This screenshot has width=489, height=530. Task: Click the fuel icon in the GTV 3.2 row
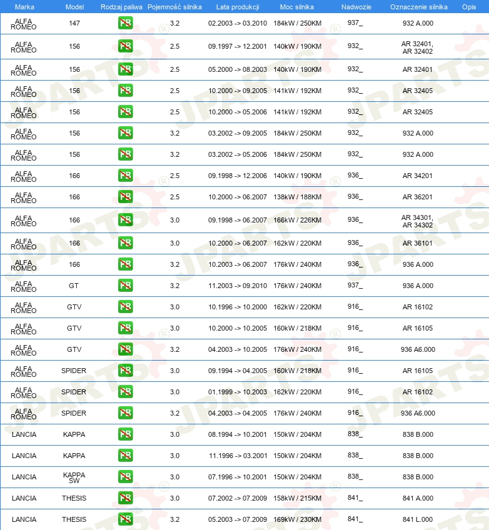click(x=126, y=349)
